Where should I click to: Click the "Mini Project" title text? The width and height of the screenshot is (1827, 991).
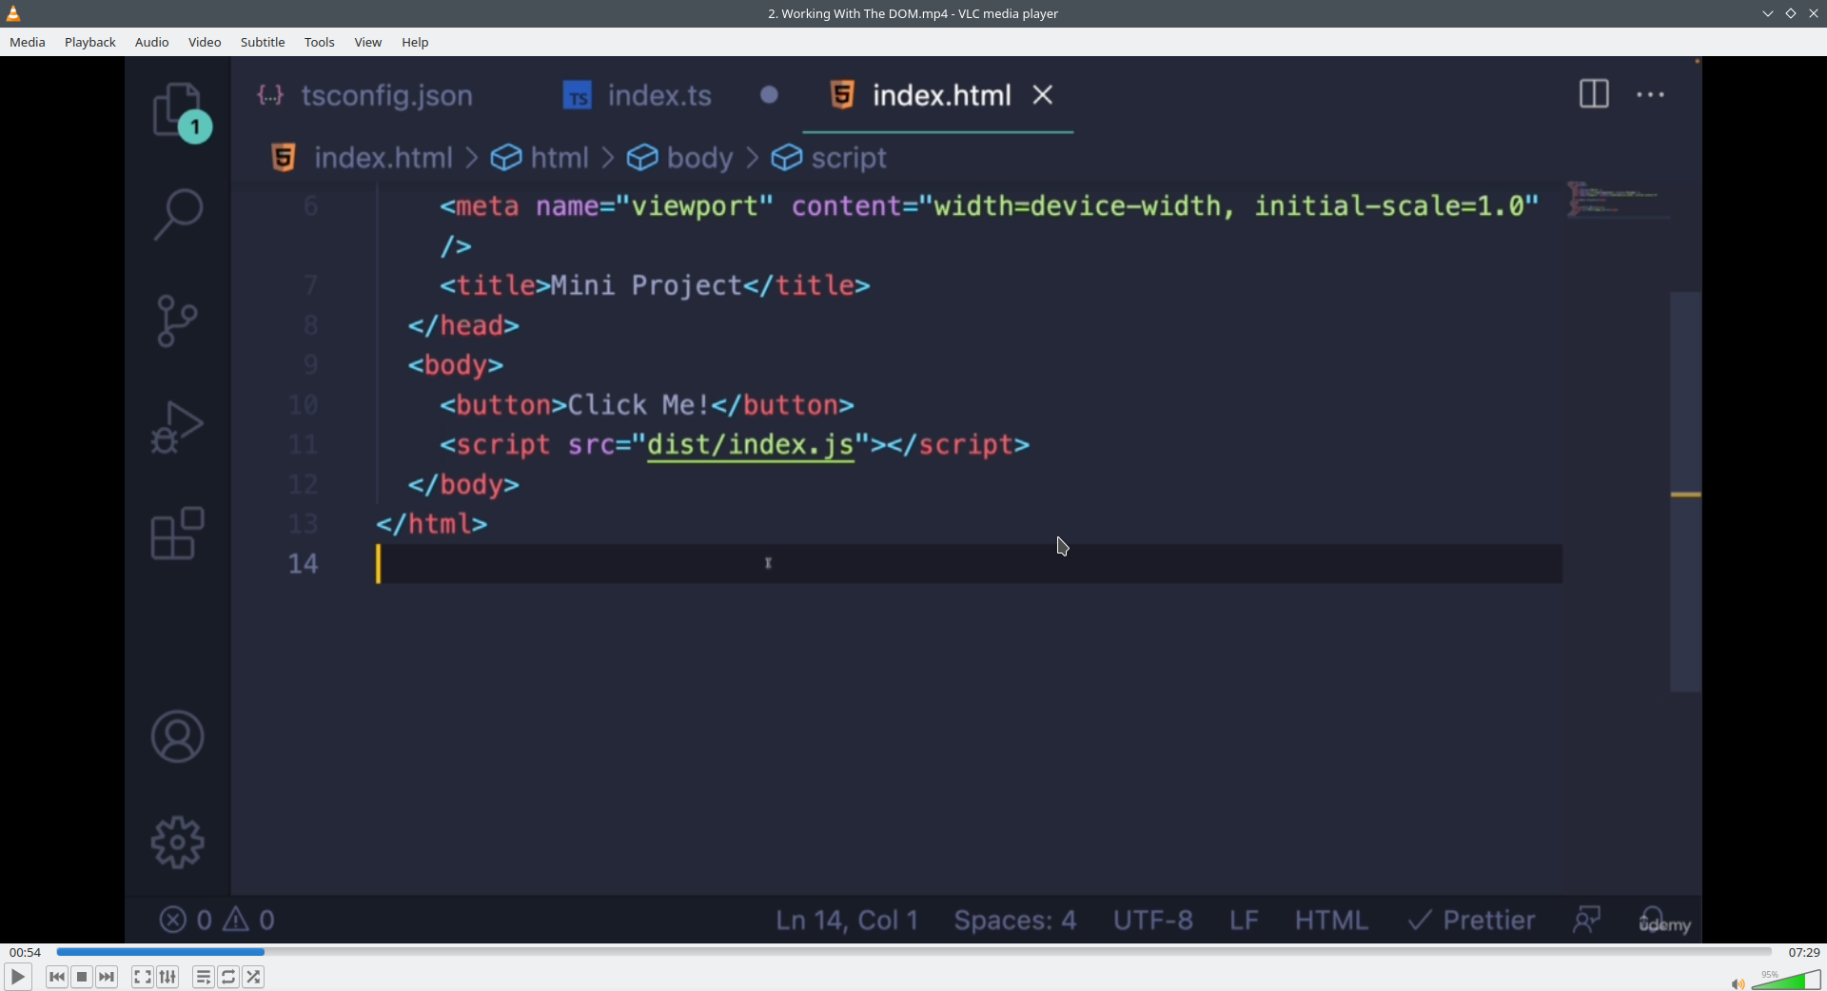(646, 285)
